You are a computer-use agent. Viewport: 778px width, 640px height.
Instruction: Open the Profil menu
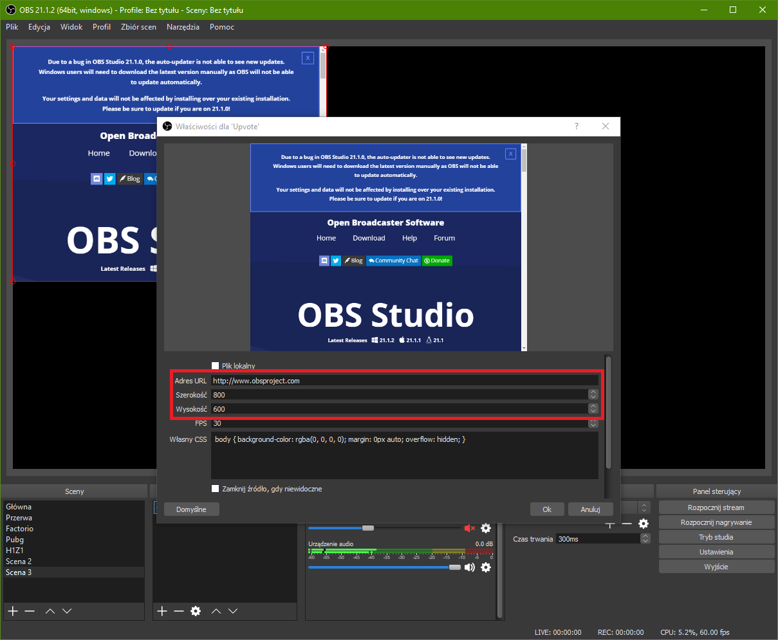[102, 27]
